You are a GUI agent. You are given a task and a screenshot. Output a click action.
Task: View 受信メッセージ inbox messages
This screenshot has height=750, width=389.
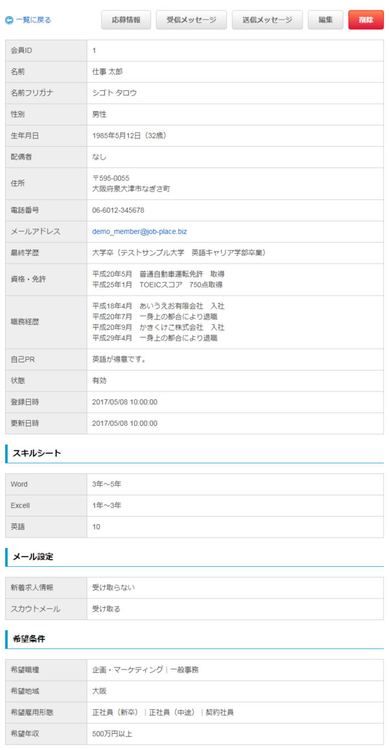click(x=191, y=20)
